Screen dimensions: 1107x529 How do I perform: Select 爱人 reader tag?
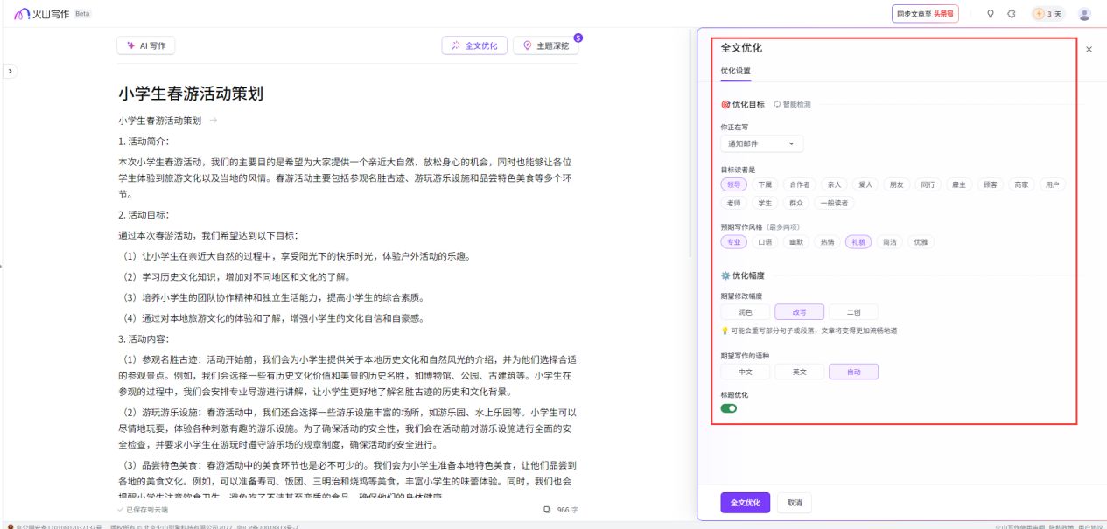[x=865, y=184]
